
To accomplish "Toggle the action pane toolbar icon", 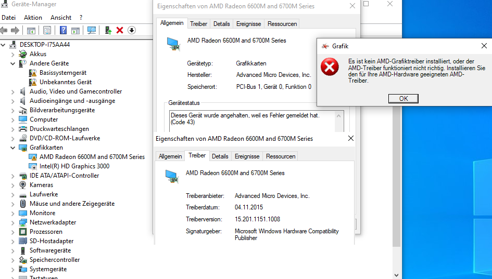I will [75, 30].
